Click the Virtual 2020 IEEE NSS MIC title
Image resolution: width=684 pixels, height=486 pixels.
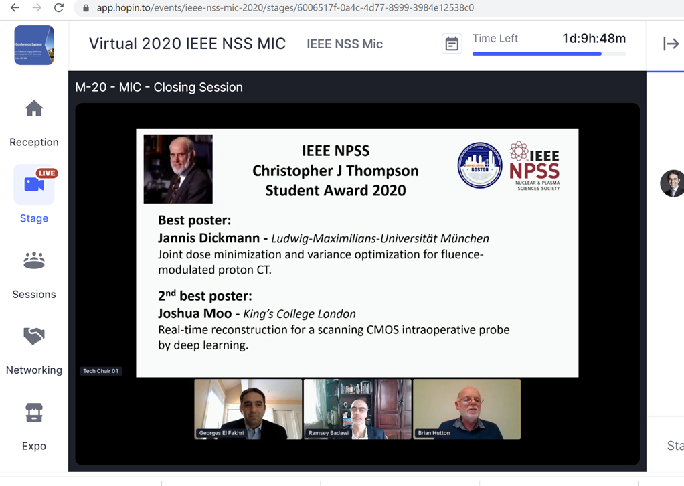pyautogui.click(x=187, y=44)
